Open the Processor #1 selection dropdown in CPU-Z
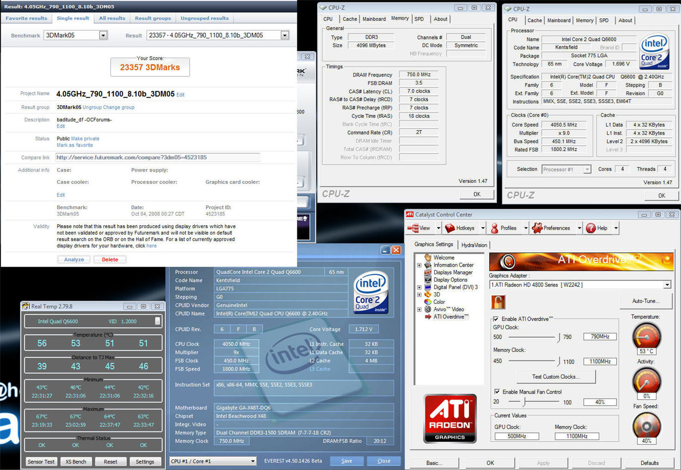Image resolution: width=681 pixels, height=470 pixels. click(587, 169)
